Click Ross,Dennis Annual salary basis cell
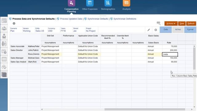 pyautogui.click(x=155, y=54)
